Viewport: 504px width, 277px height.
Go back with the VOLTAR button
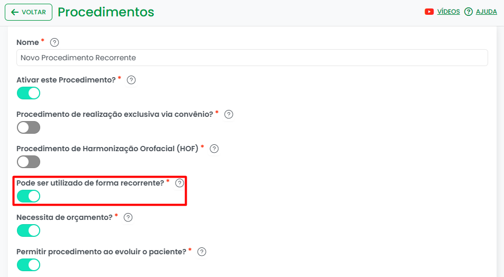[29, 12]
